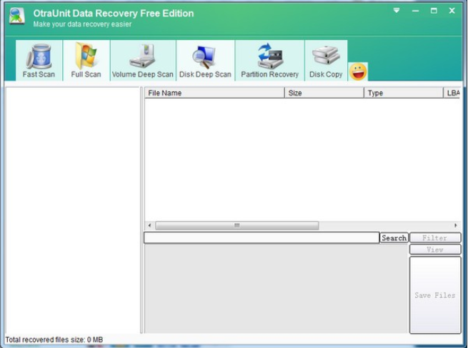Image resolution: width=468 pixels, height=348 pixels.
Task: Open Partition Recovery
Action: point(270,61)
